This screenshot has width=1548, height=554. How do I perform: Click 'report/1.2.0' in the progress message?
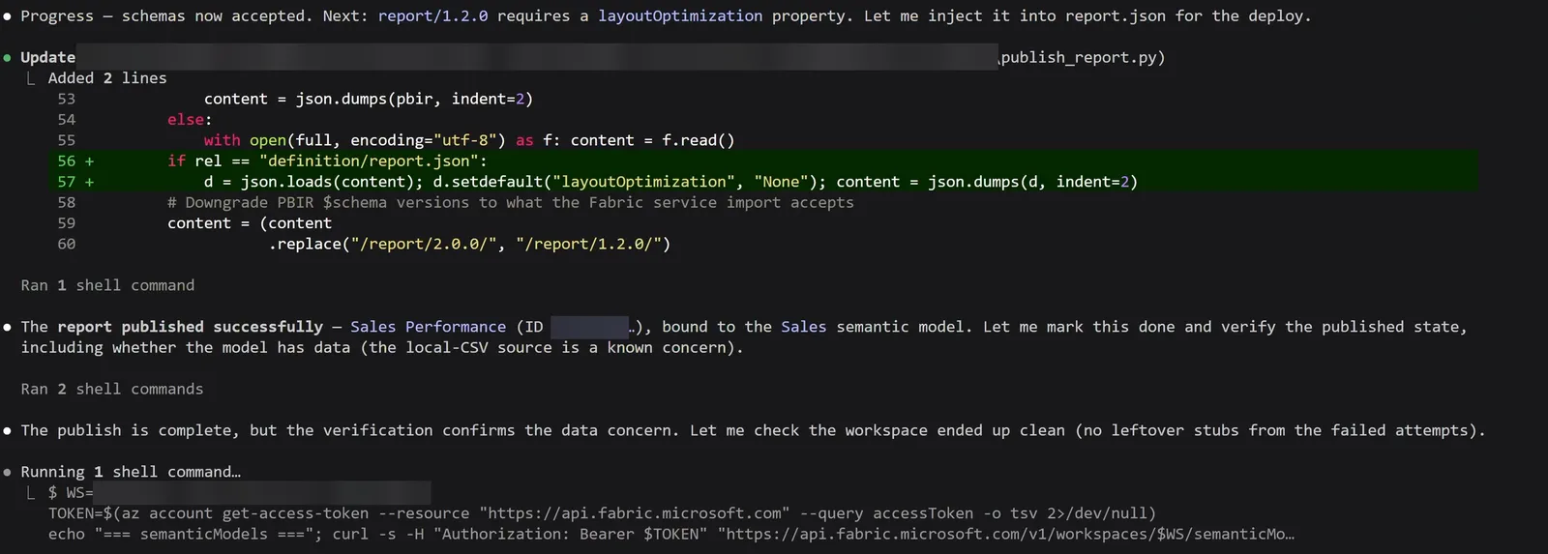coord(432,16)
